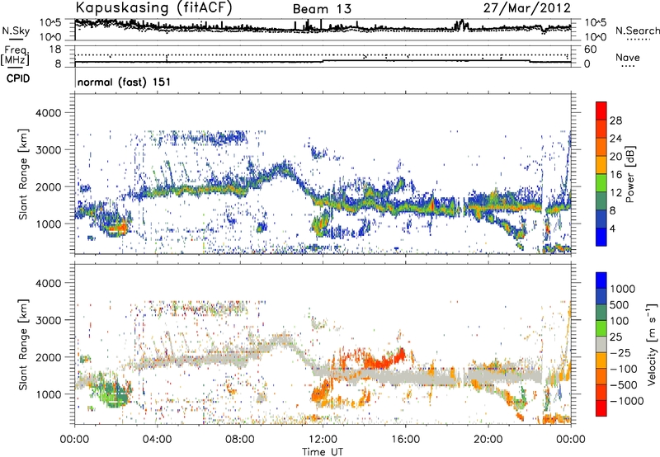The height and width of the screenshot is (457, 660).
Task: Click the "-100" velocity colorbar label
Action: tap(624, 369)
